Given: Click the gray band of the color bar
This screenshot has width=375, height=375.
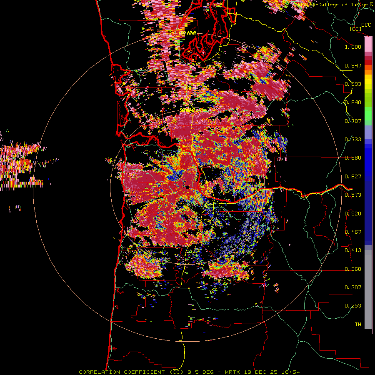Looking at the screenshot, I should pos(368,290).
